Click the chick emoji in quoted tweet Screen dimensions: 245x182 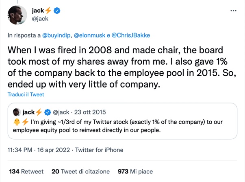pos(16,122)
